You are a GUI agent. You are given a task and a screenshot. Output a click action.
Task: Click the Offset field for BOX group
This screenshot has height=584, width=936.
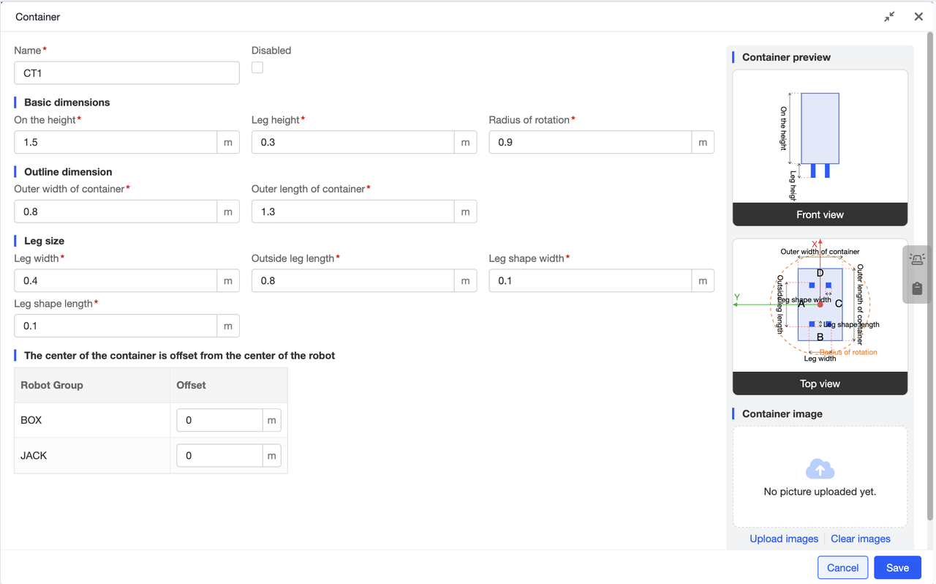[219, 419]
